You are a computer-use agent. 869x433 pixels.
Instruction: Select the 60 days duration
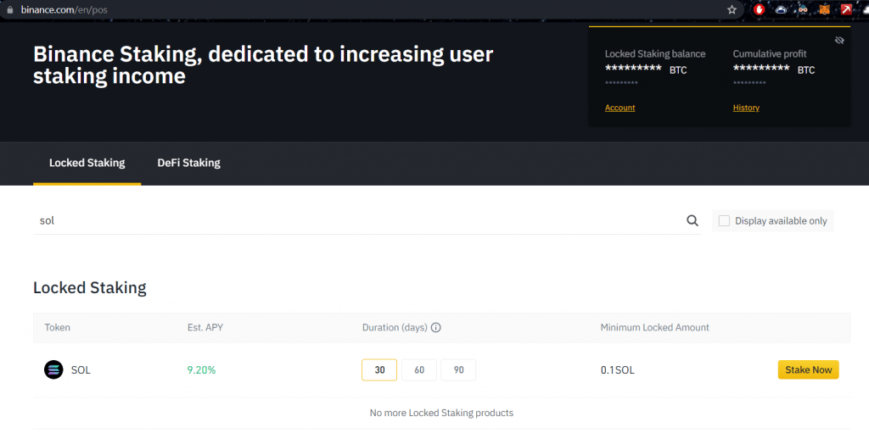(419, 370)
